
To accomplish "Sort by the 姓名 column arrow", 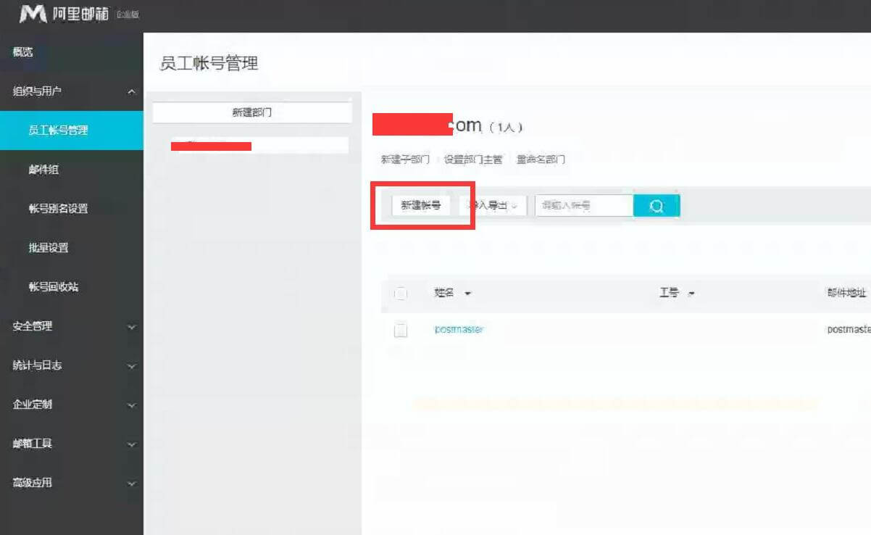I will click(x=467, y=294).
